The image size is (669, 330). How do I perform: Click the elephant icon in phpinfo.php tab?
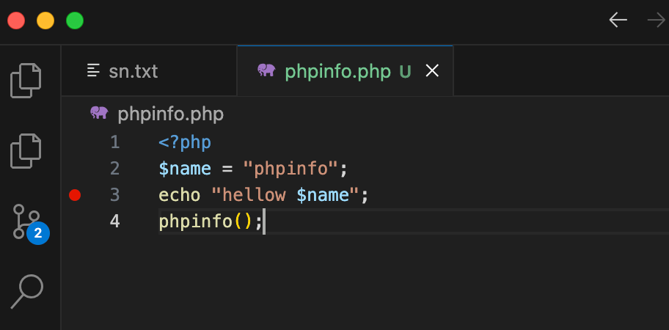pos(267,70)
